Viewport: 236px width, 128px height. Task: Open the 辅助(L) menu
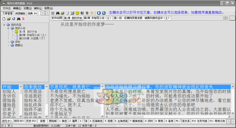pyautogui.click(x=38, y=8)
